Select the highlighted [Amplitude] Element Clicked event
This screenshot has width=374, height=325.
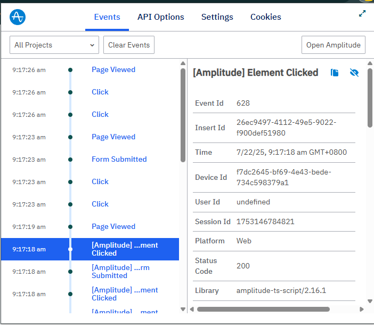click(x=90, y=249)
